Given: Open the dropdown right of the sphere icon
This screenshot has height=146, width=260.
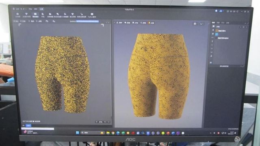Looking at the screenshot, I should [201, 24].
